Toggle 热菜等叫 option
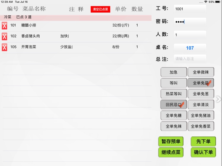222x166 pixels. pos(173,94)
